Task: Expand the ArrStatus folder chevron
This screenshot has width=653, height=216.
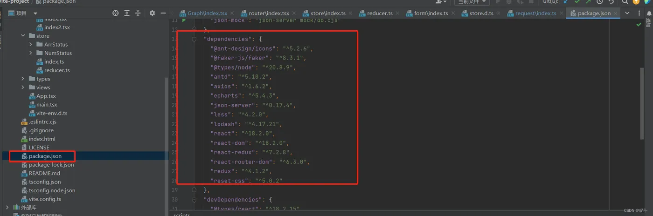Action: 31,44
